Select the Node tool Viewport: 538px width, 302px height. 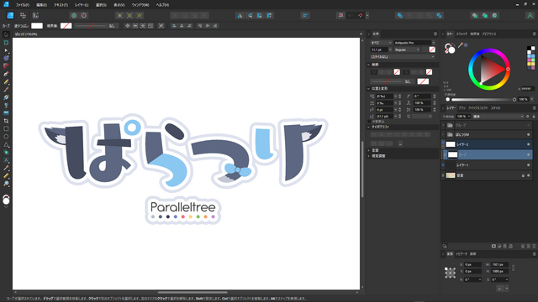6,50
